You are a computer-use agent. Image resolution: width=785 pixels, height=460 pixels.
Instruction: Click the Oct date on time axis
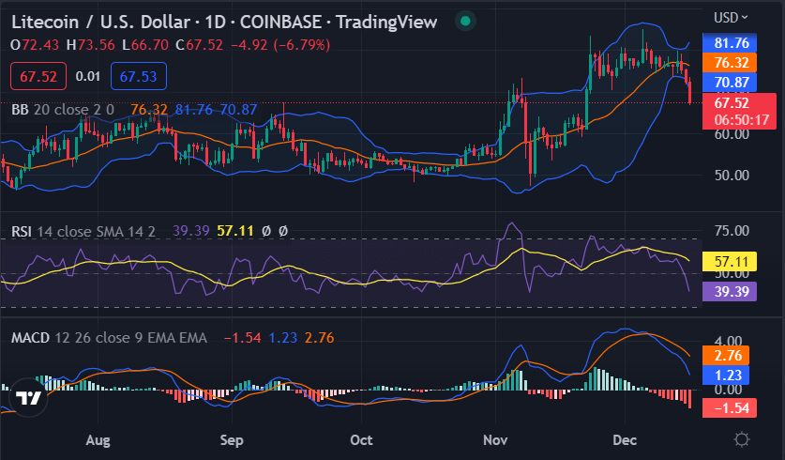pyautogui.click(x=361, y=440)
